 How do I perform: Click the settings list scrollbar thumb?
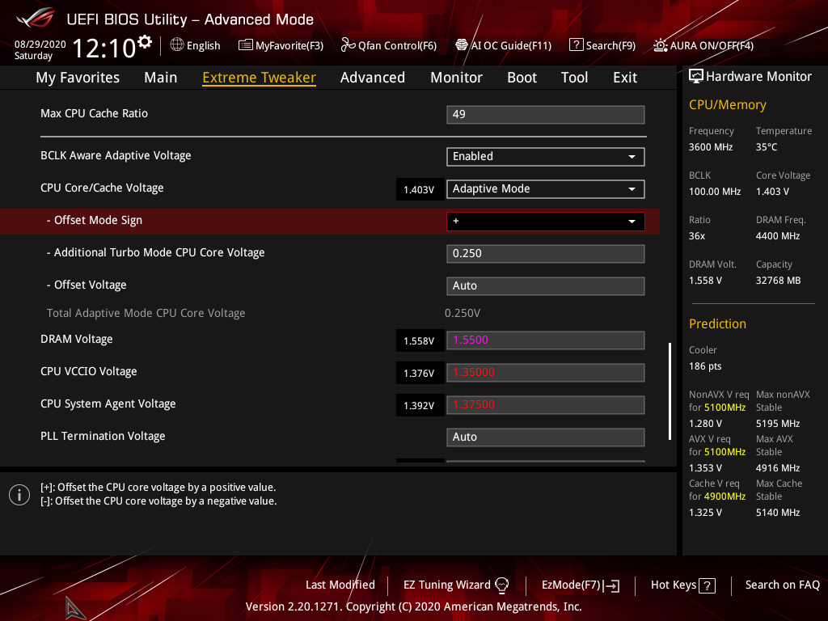670,391
